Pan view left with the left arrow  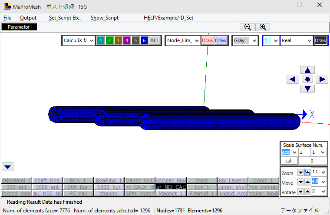[x=293, y=79]
